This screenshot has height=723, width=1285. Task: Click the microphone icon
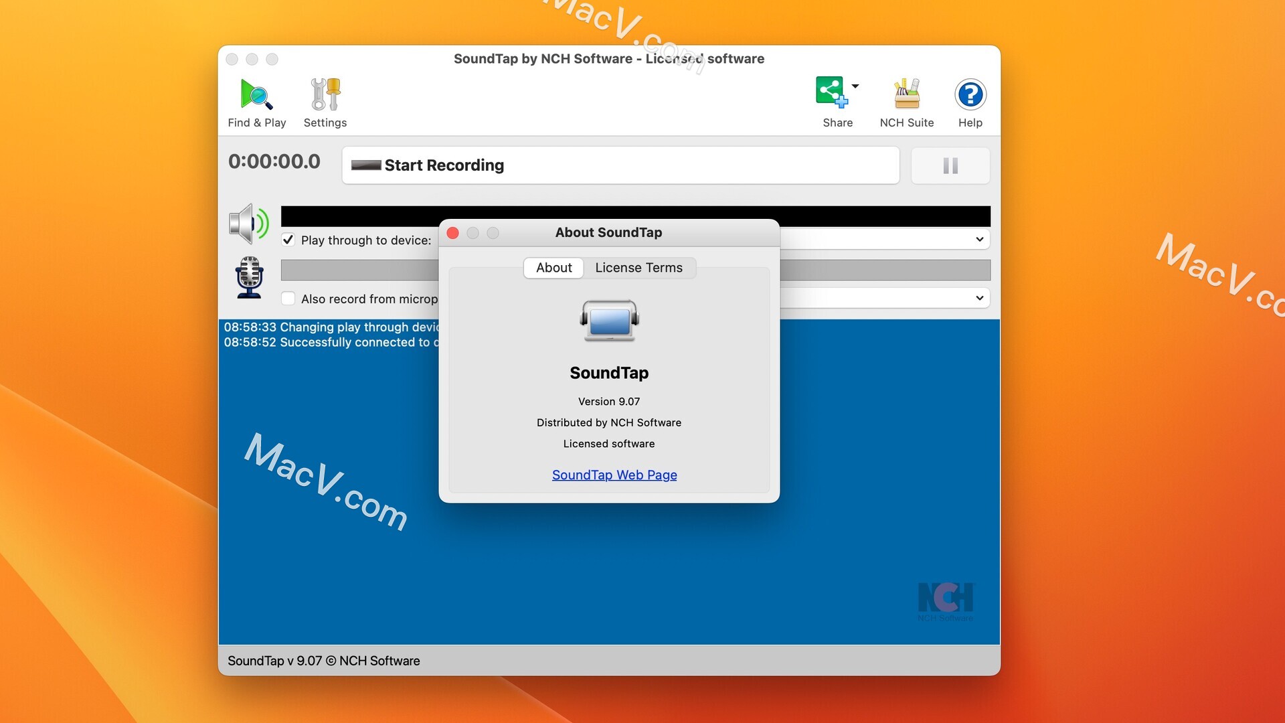(x=249, y=278)
